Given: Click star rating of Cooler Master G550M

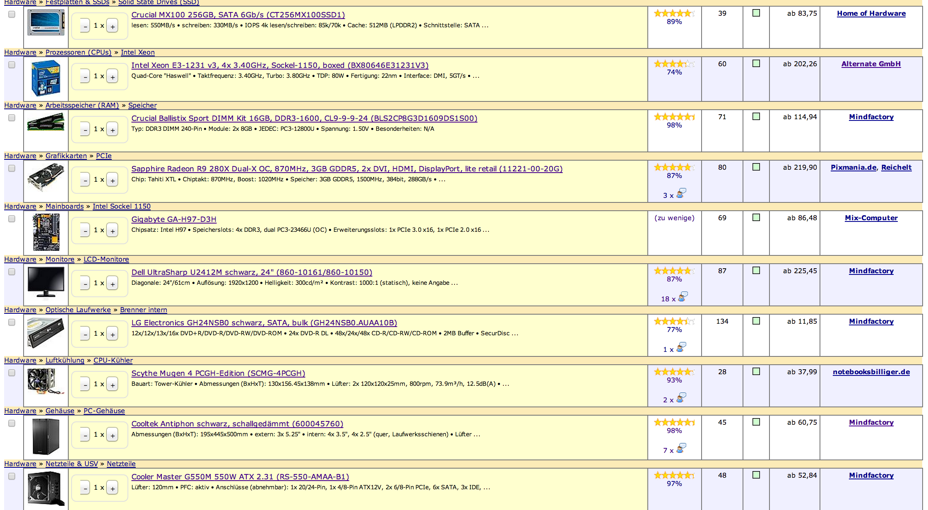Looking at the screenshot, I should click(x=674, y=475).
